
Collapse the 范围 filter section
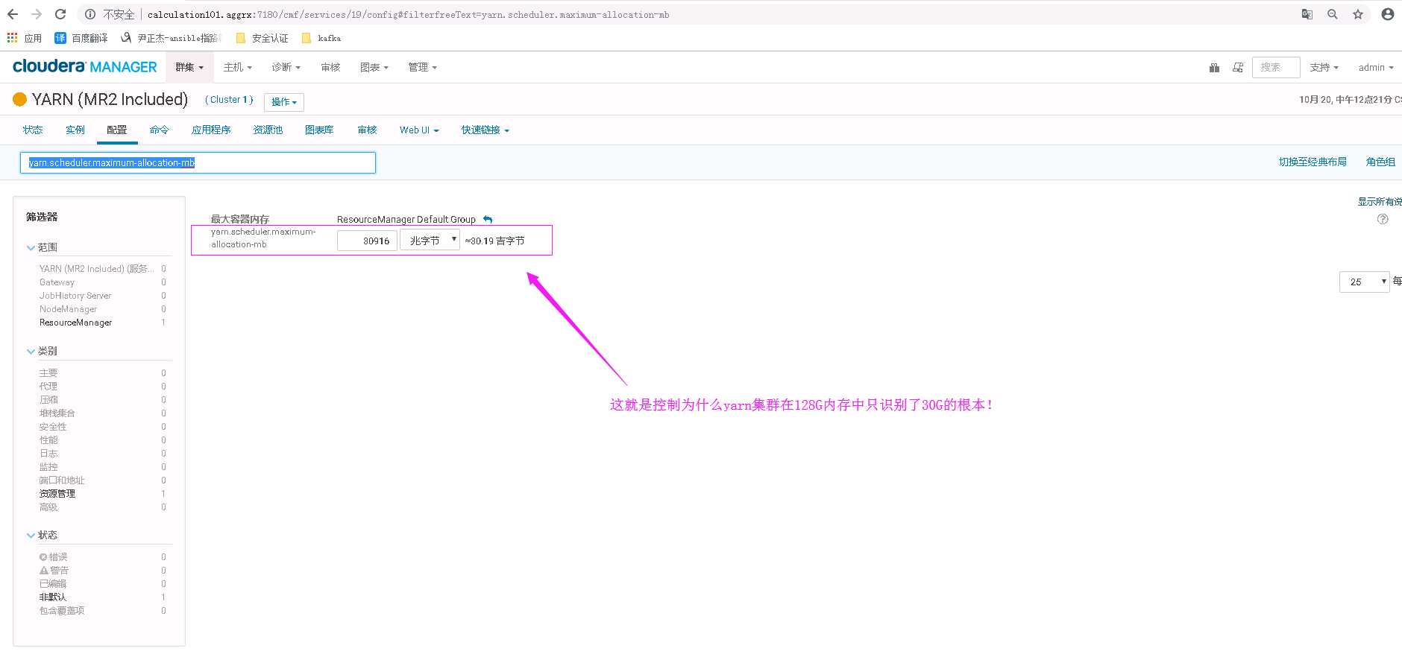pyautogui.click(x=43, y=247)
